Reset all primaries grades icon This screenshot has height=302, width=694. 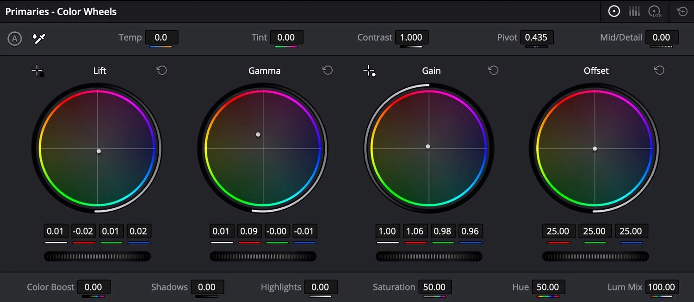pos(682,12)
